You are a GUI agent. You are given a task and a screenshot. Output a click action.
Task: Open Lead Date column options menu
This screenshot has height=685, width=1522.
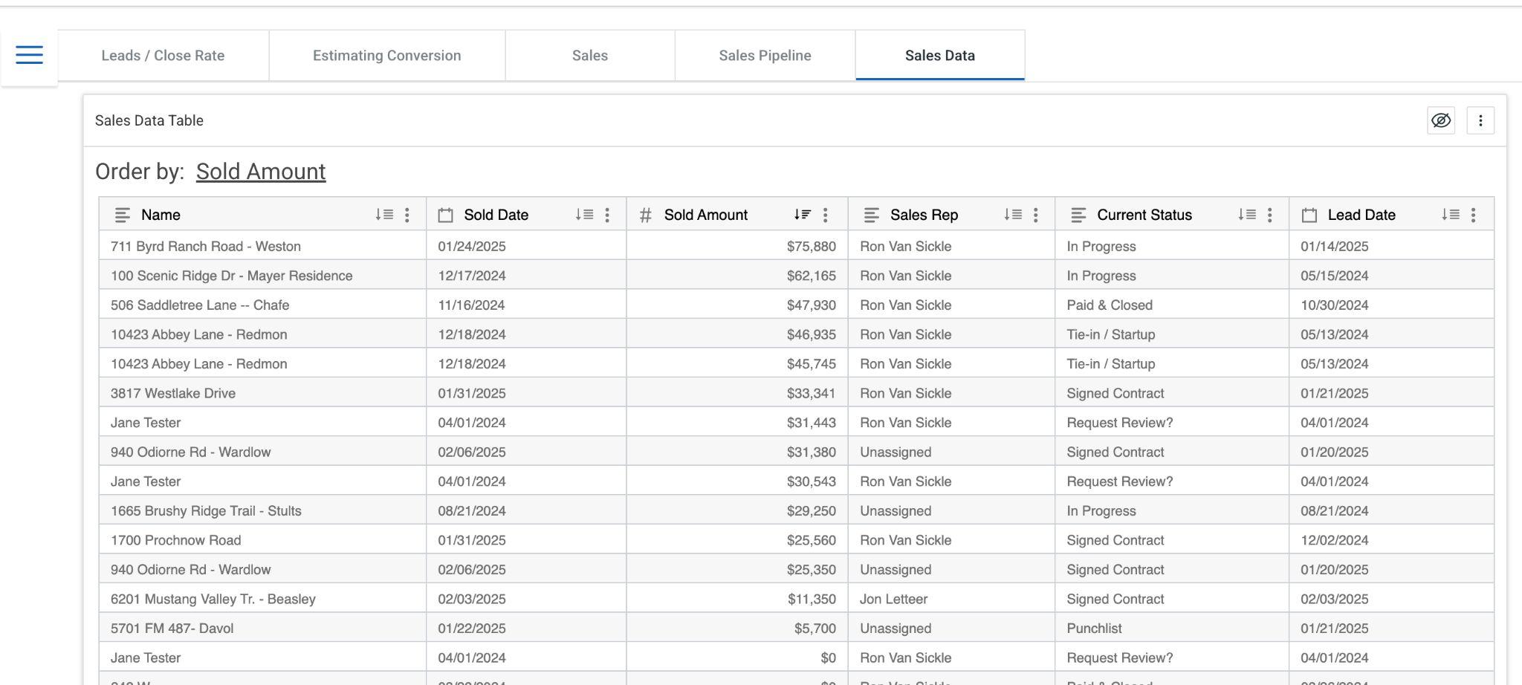(1473, 215)
